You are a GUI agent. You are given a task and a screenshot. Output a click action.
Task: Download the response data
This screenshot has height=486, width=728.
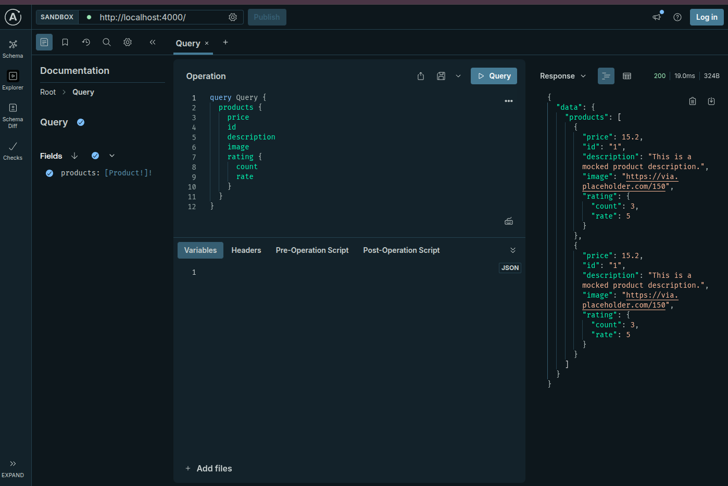[711, 101]
